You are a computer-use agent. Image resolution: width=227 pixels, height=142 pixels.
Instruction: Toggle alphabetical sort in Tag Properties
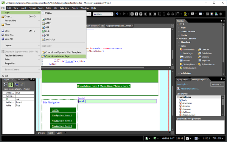coord(11,84)
